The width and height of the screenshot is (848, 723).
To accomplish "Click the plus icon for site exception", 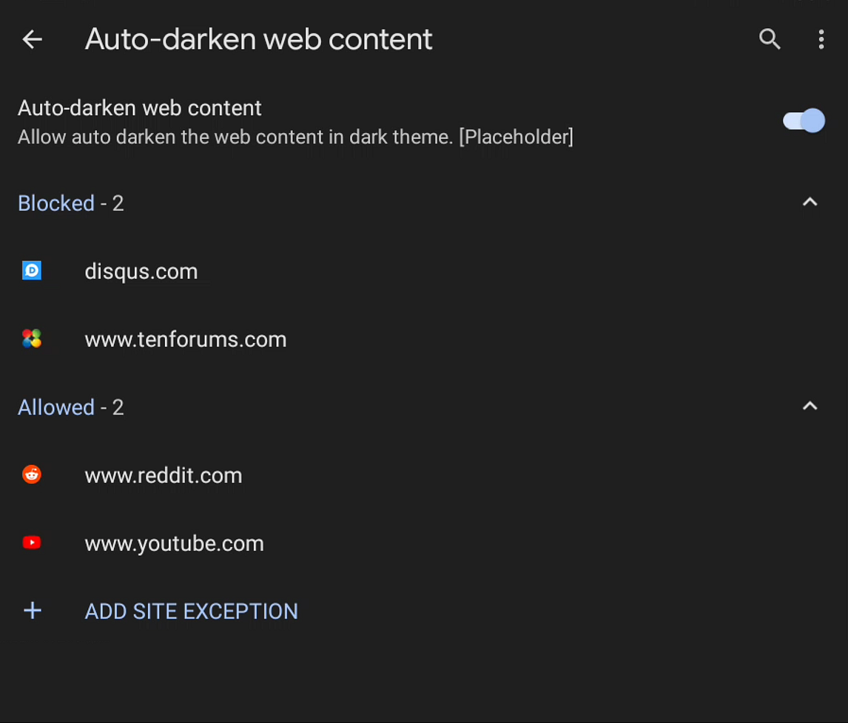I will [x=33, y=611].
